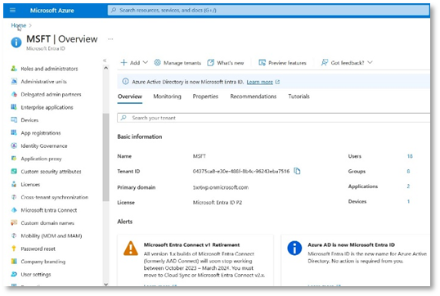Expand the Add dropdown
This screenshot has width=440, height=296.
point(134,63)
